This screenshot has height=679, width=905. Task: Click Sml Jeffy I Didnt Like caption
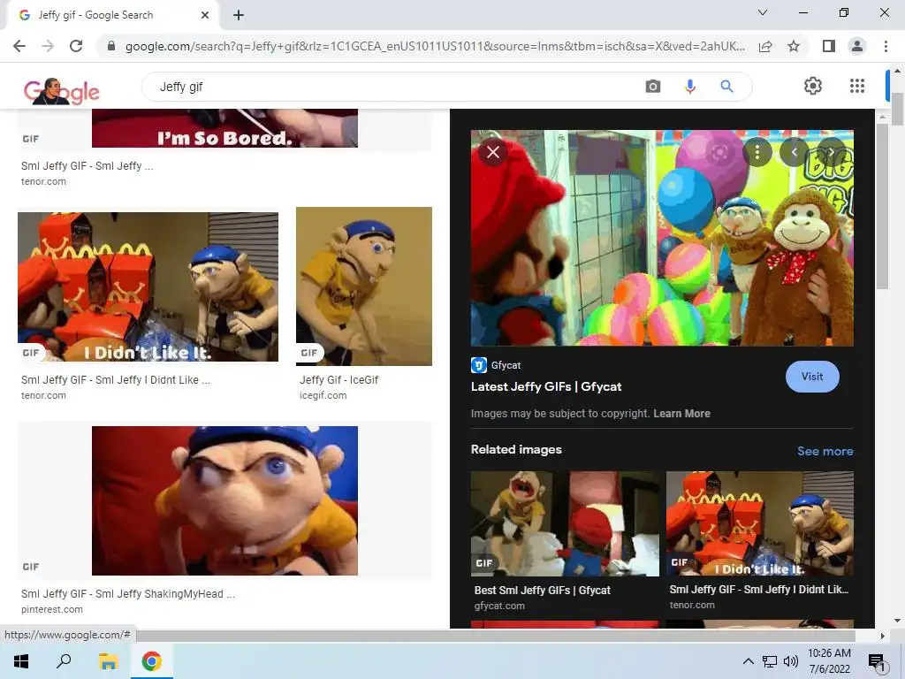point(116,380)
